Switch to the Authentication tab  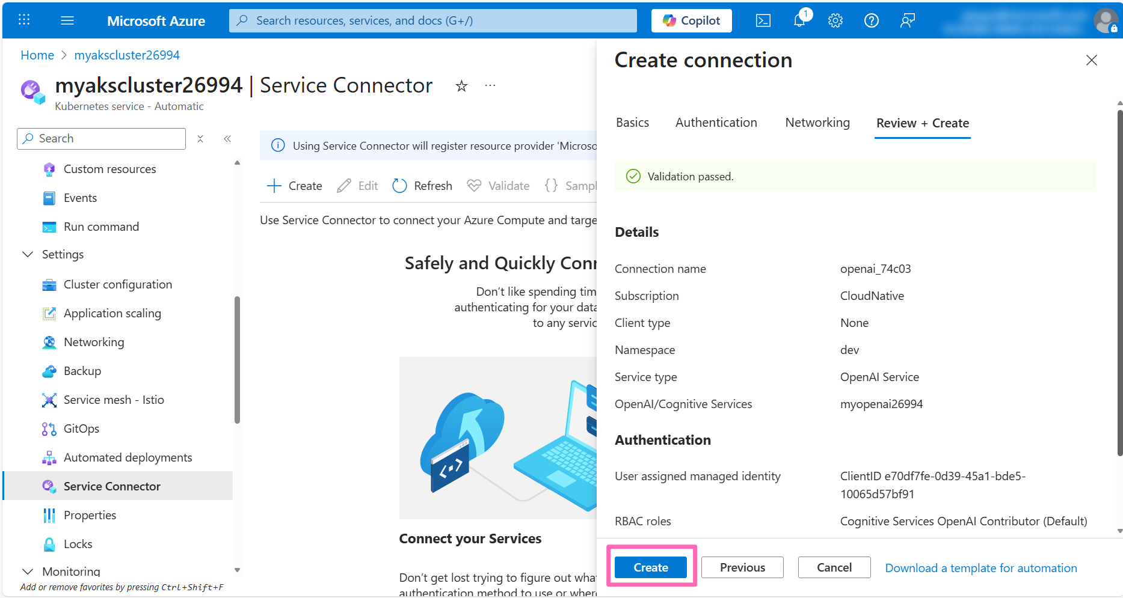coord(716,123)
